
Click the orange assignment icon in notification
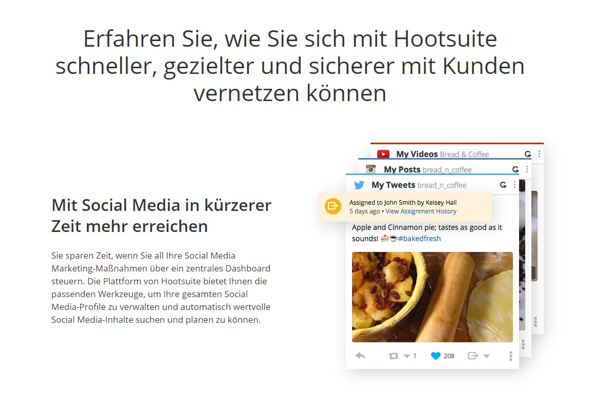[x=333, y=206]
